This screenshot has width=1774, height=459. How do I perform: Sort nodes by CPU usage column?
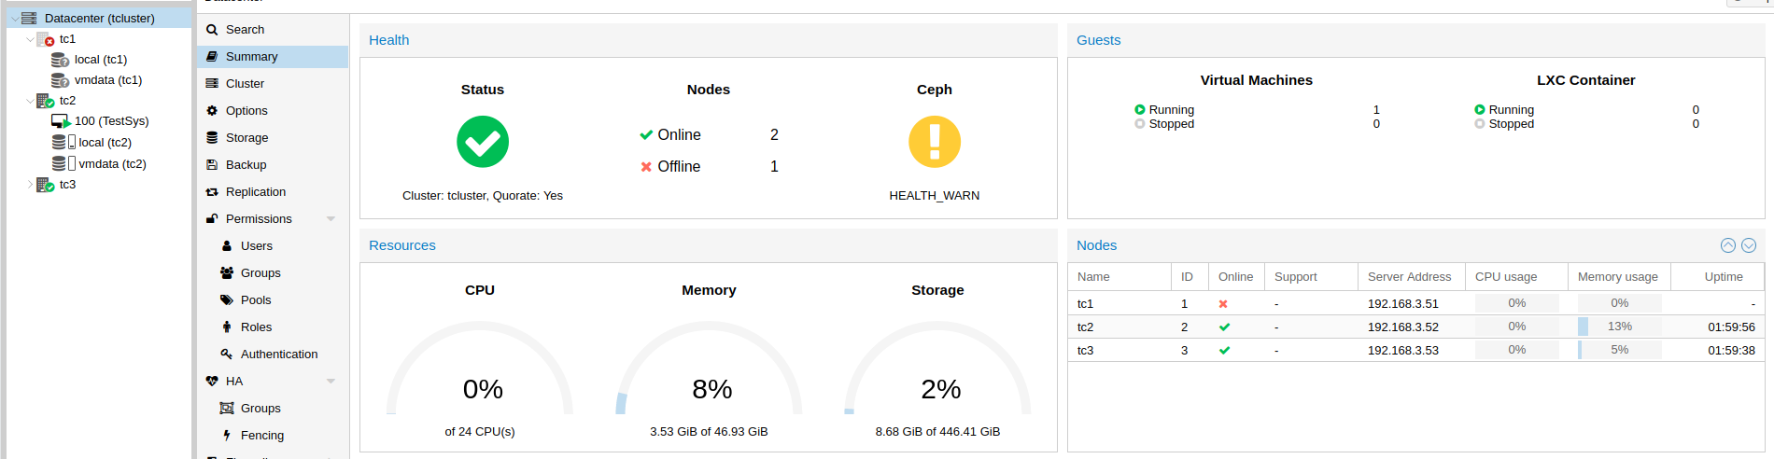(1516, 277)
